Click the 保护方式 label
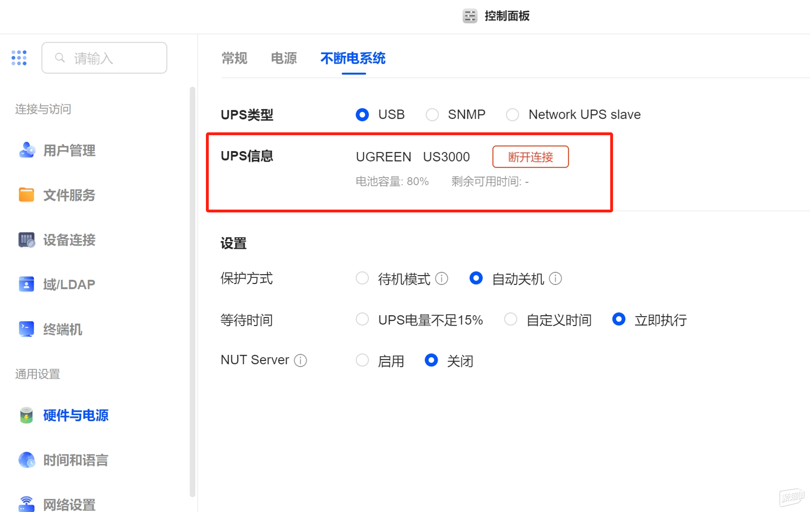This screenshot has width=810, height=512. click(x=247, y=278)
